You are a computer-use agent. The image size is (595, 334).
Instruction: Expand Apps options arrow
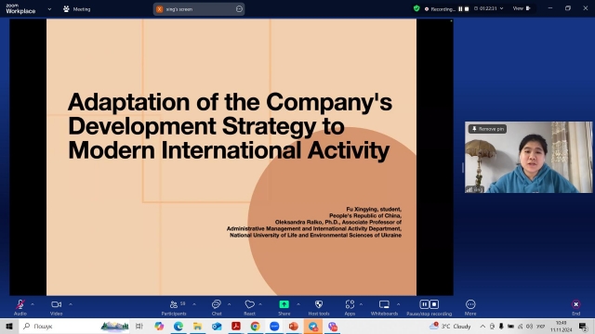pos(361,304)
